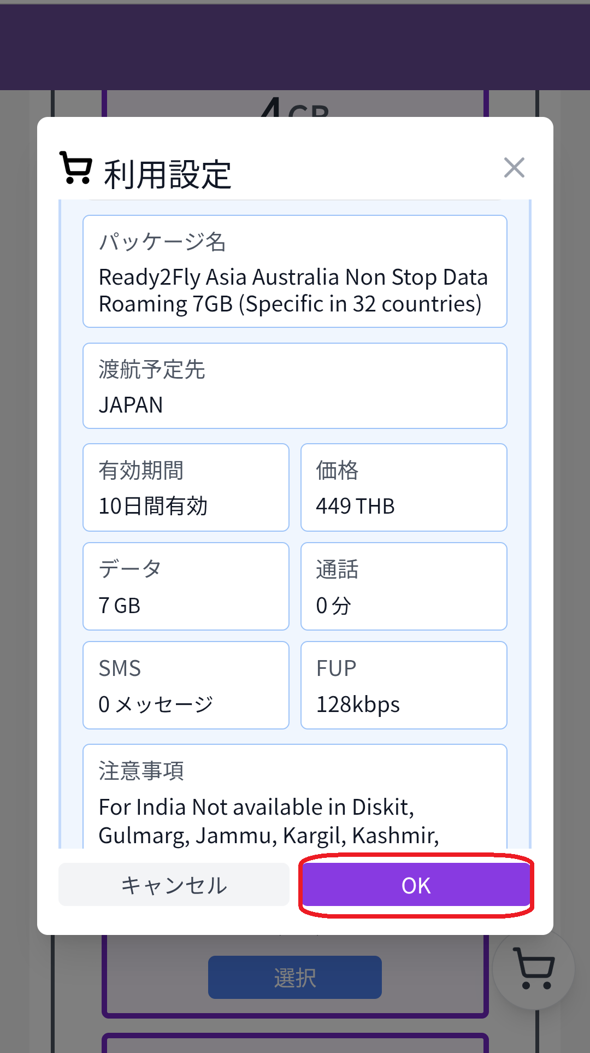Click the 通話 0 分 card
The width and height of the screenshot is (590, 1053).
tap(404, 586)
